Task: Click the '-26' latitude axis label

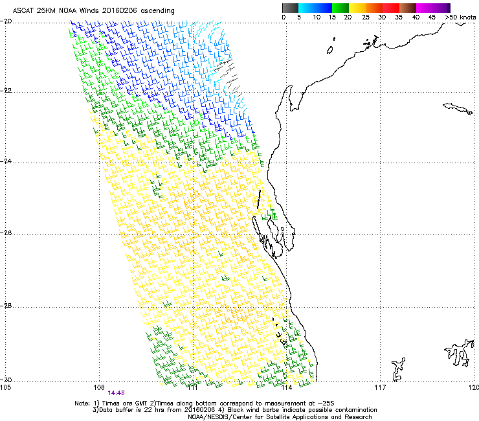Action: [x=6, y=233]
